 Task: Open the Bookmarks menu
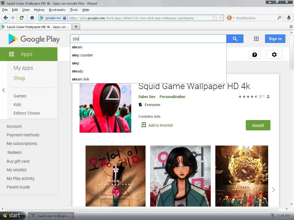coord(57,10)
